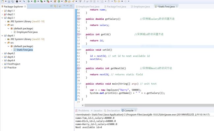Expand the day1.1 project node

2,11
